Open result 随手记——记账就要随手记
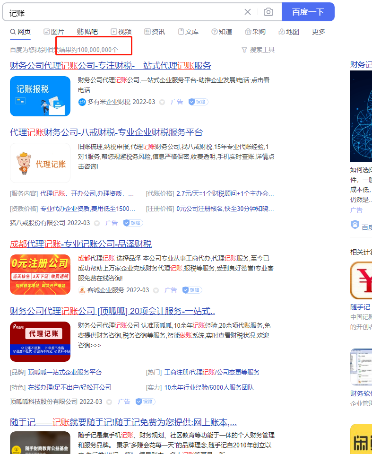 (123, 422)
